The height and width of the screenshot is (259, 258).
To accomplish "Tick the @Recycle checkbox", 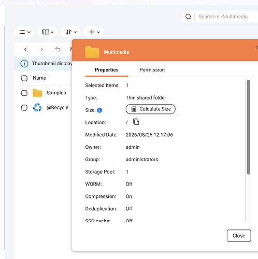I will click(x=24, y=108).
